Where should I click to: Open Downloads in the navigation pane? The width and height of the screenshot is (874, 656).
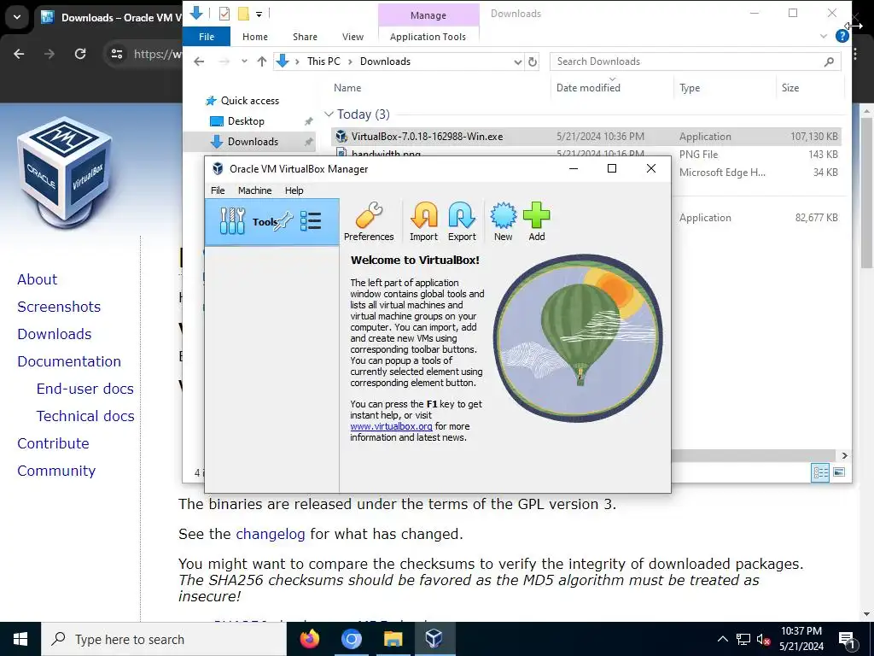pos(253,141)
